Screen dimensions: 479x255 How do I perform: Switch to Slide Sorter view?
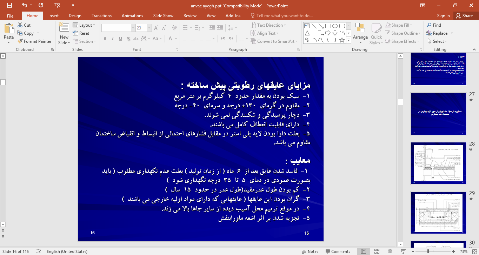tap(377, 251)
